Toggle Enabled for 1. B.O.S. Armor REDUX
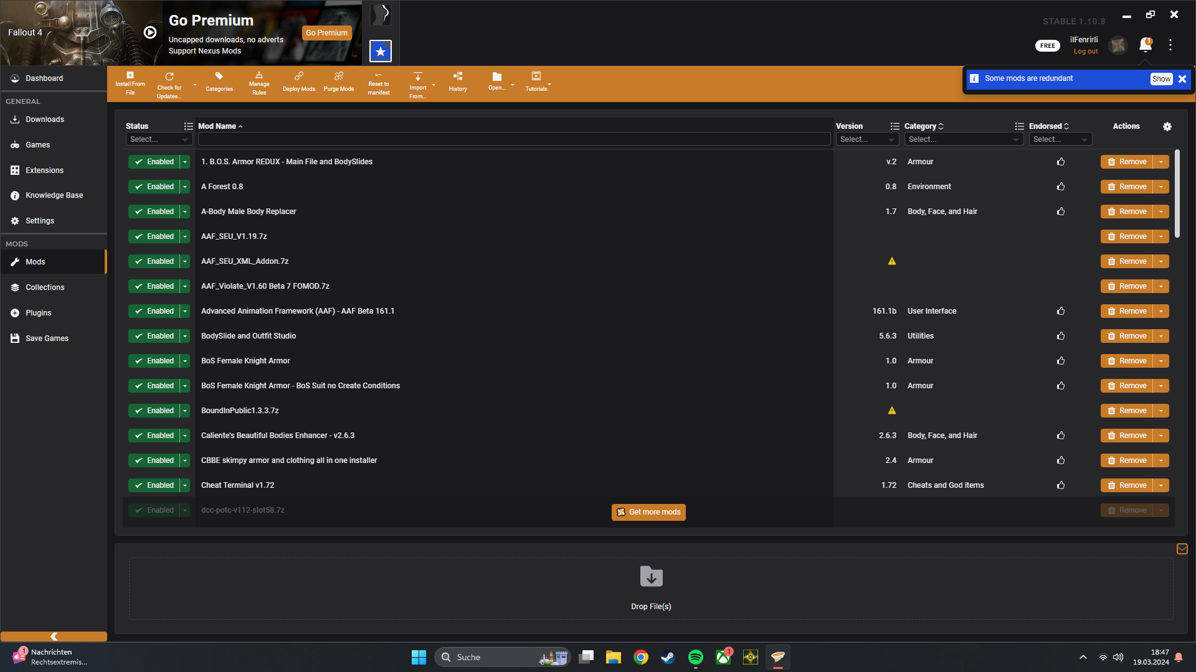The image size is (1196, 672). (x=154, y=162)
